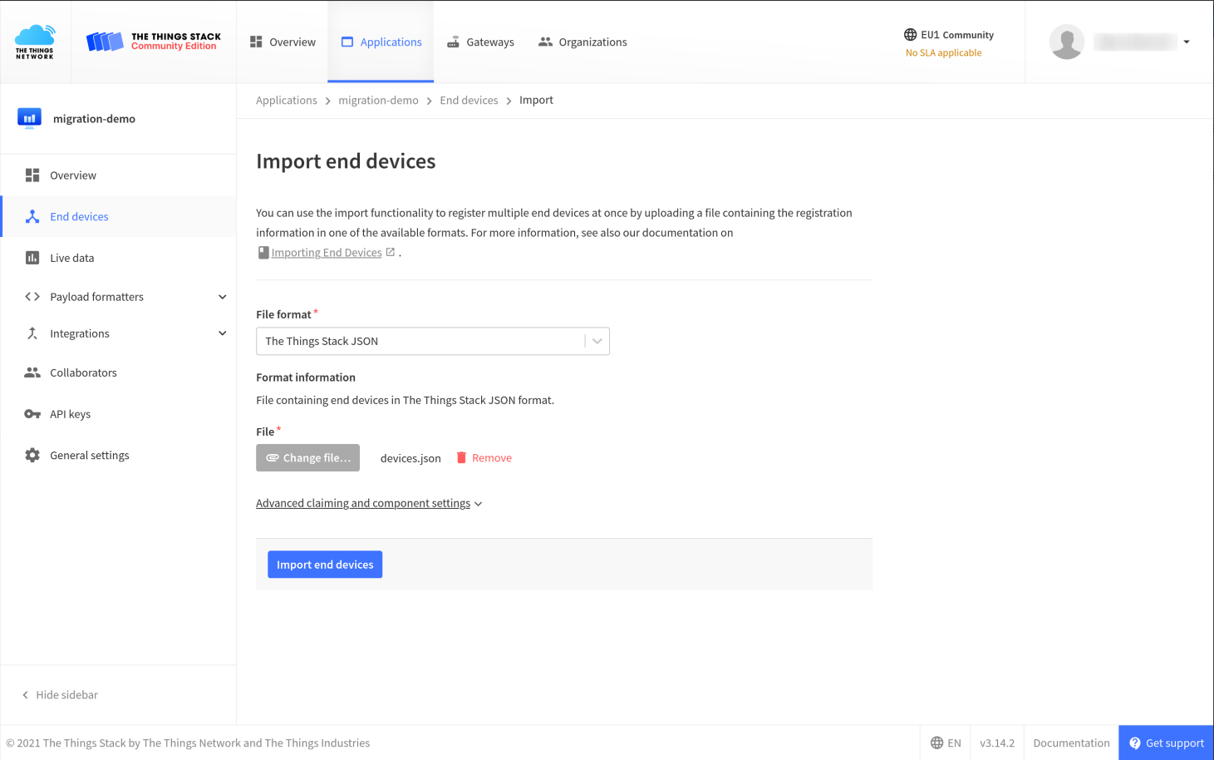Click the General settings gear icon

click(32, 455)
